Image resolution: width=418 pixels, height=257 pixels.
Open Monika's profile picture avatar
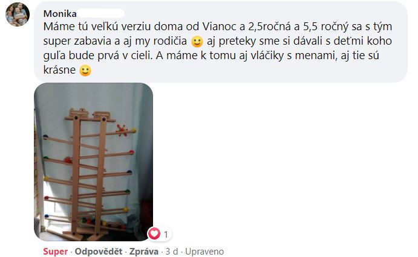coord(18,14)
